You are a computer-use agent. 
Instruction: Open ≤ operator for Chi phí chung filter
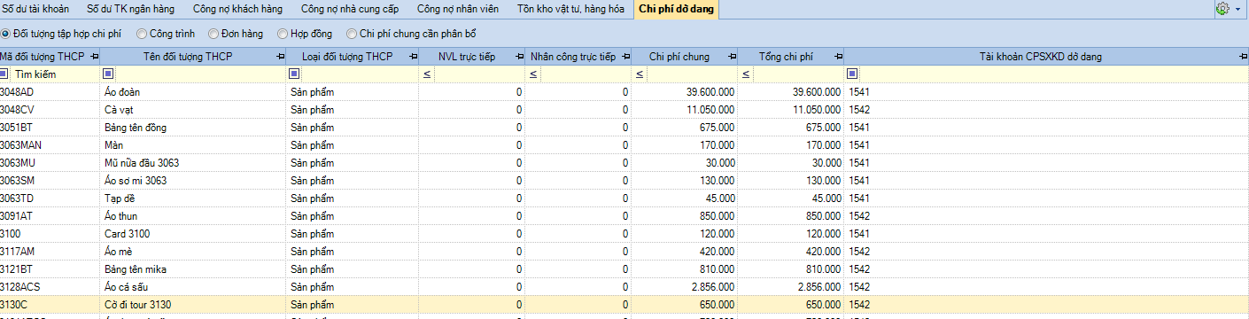(x=640, y=74)
